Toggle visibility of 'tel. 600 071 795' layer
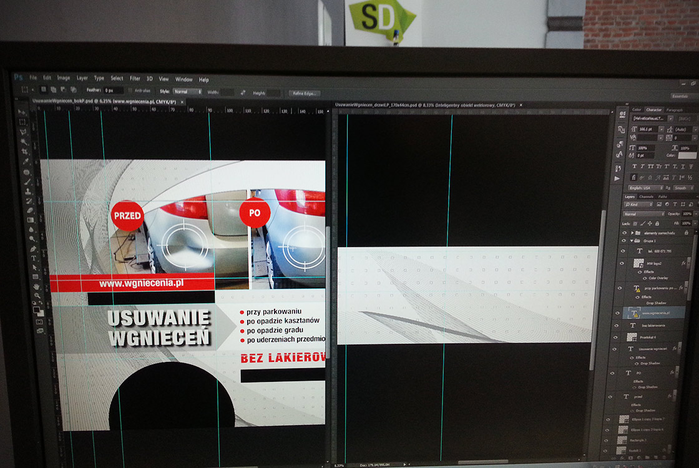Screen dimensions: 699x468 622,251
